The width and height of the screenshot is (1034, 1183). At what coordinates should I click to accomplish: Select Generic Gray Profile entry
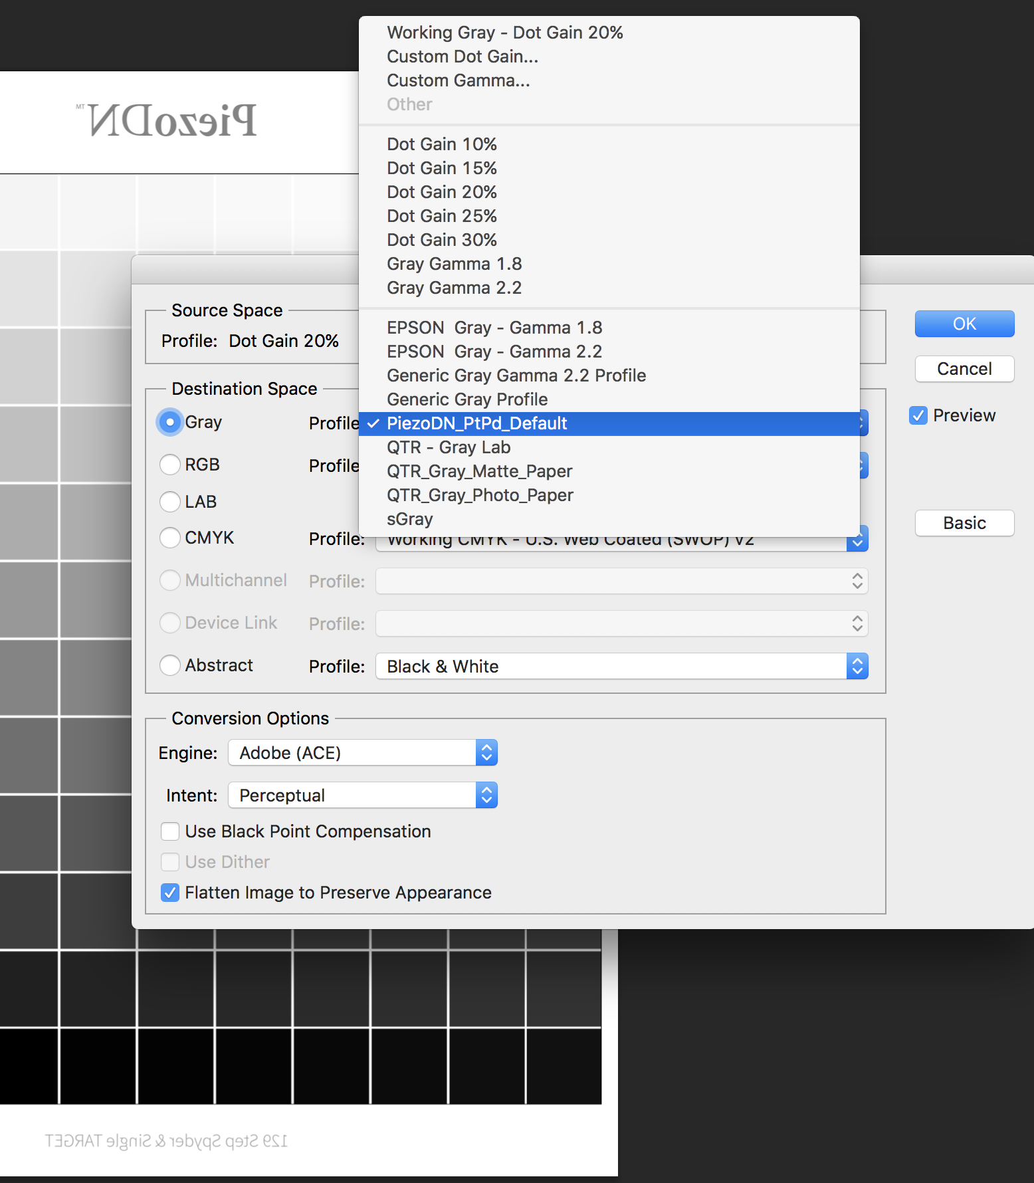click(467, 399)
